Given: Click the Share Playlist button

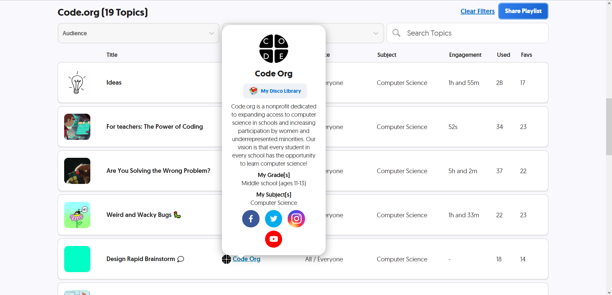Looking at the screenshot, I should pyautogui.click(x=523, y=11).
